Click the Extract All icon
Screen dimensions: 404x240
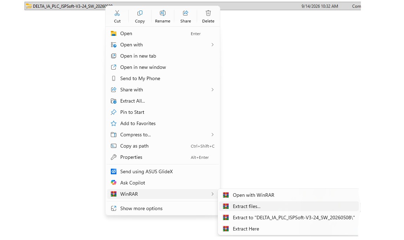(113, 101)
